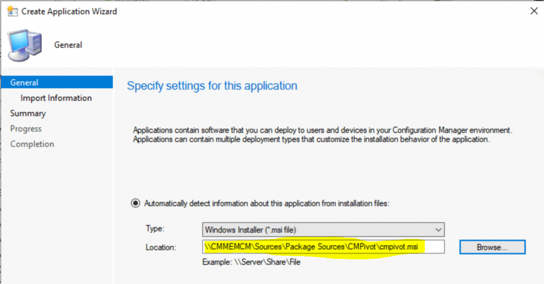544x284 pixels.
Task: Click the 'Specify settings for this application' heading
Action: 212,85
